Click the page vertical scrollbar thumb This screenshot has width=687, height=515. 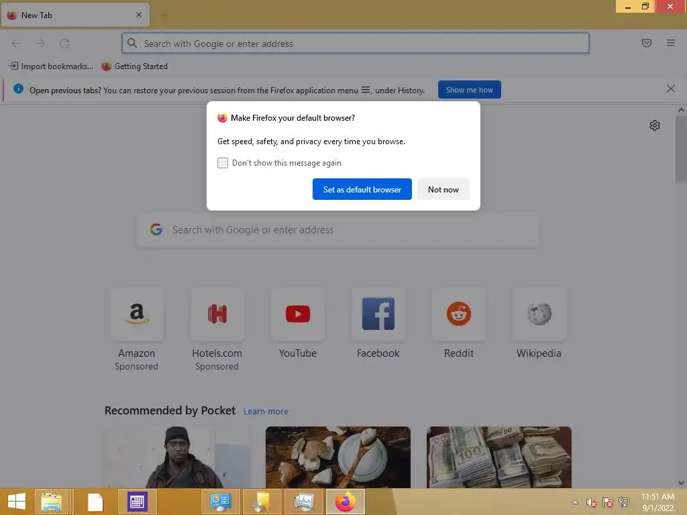681,150
